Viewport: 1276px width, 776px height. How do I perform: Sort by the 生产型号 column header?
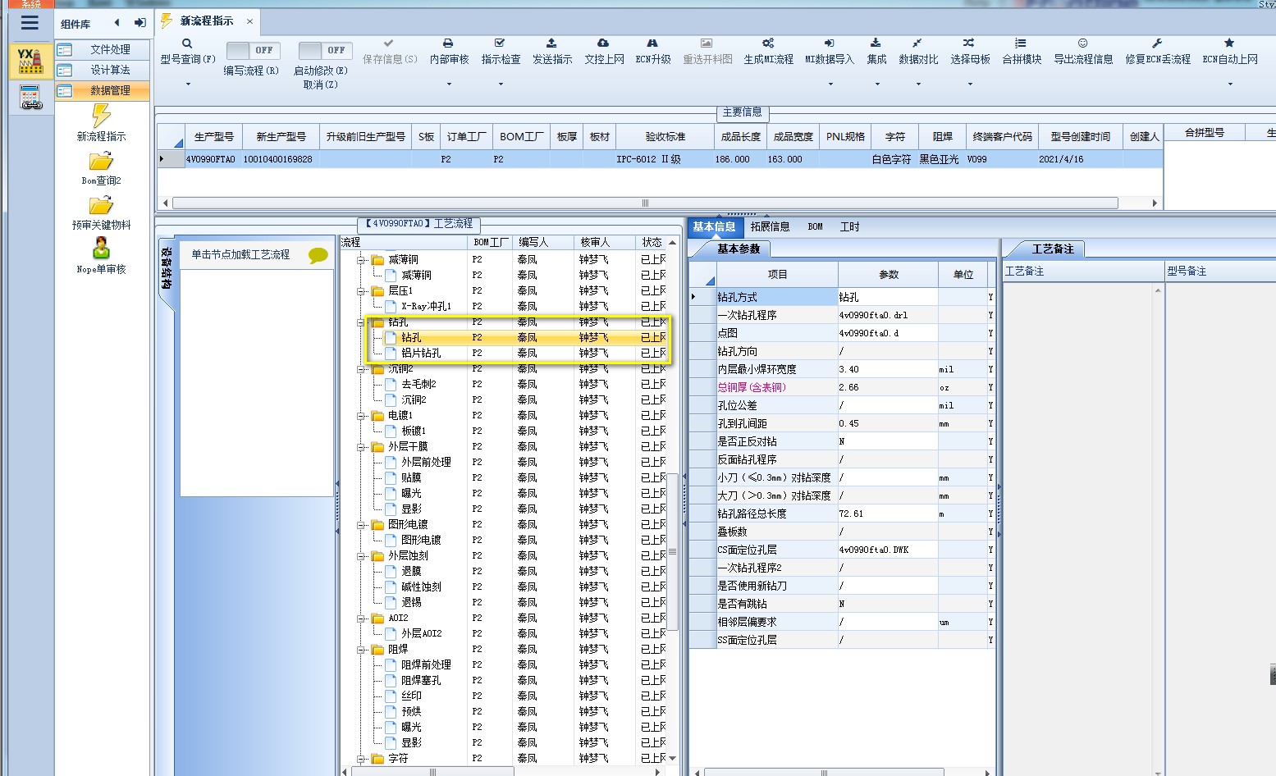(x=213, y=137)
